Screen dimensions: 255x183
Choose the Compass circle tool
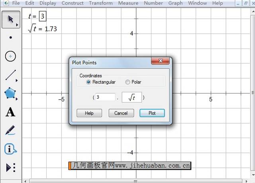(10, 56)
